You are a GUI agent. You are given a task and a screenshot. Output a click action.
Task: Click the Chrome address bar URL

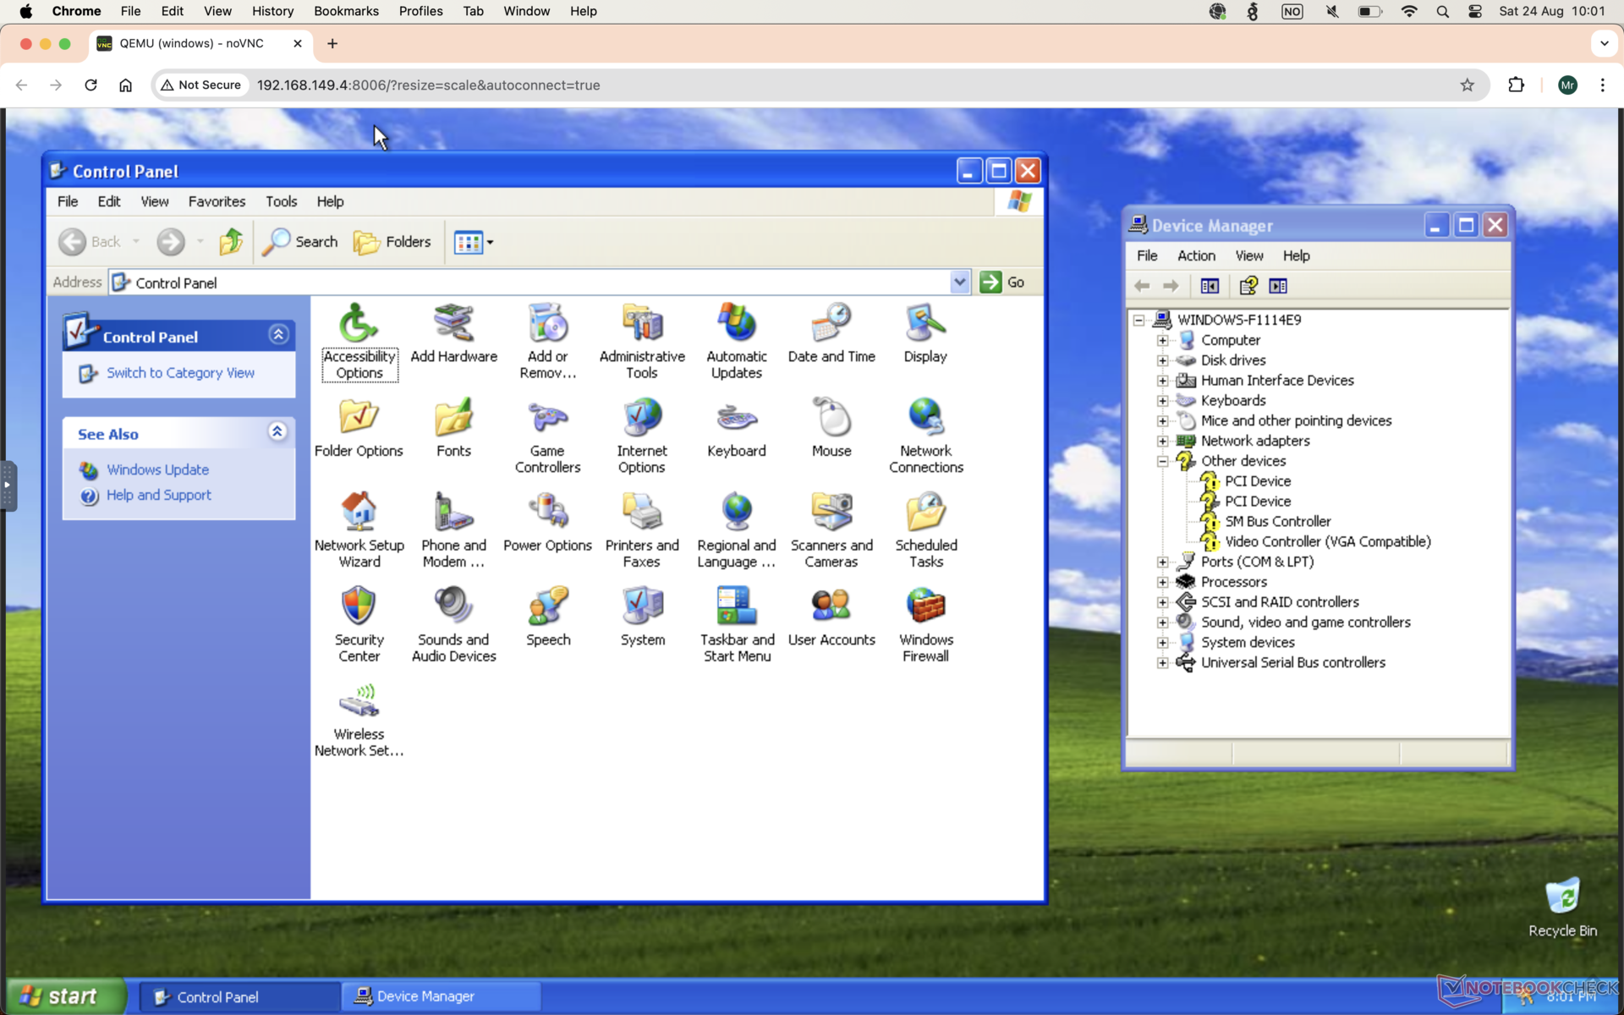click(x=429, y=85)
